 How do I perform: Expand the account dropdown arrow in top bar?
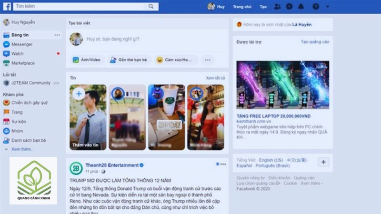click(x=328, y=7)
